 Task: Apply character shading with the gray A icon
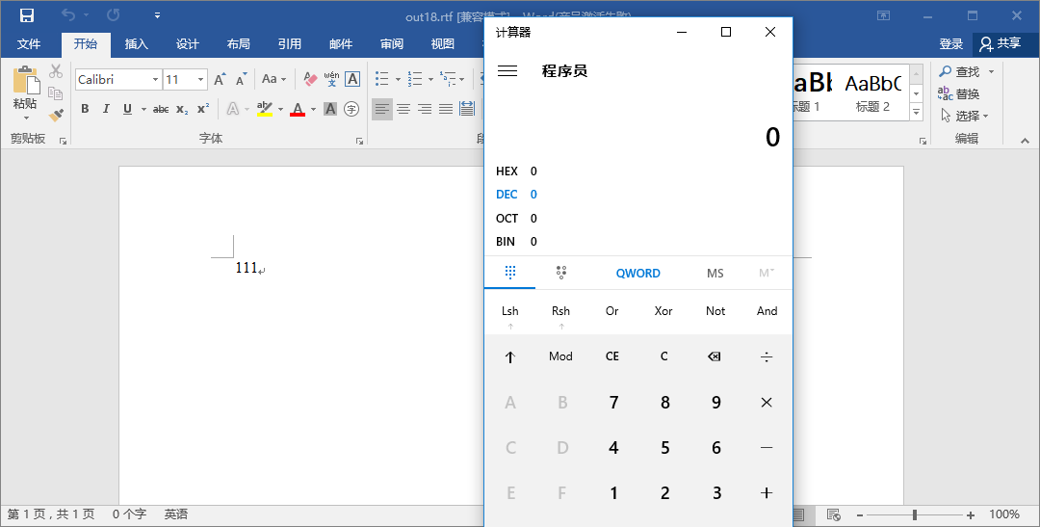(330, 109)
